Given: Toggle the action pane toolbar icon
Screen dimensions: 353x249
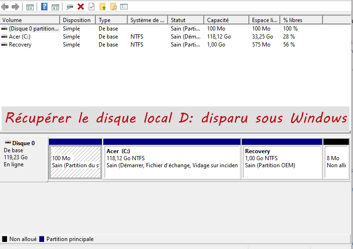Looking at the screenshot, I should (x=55, y=7).
